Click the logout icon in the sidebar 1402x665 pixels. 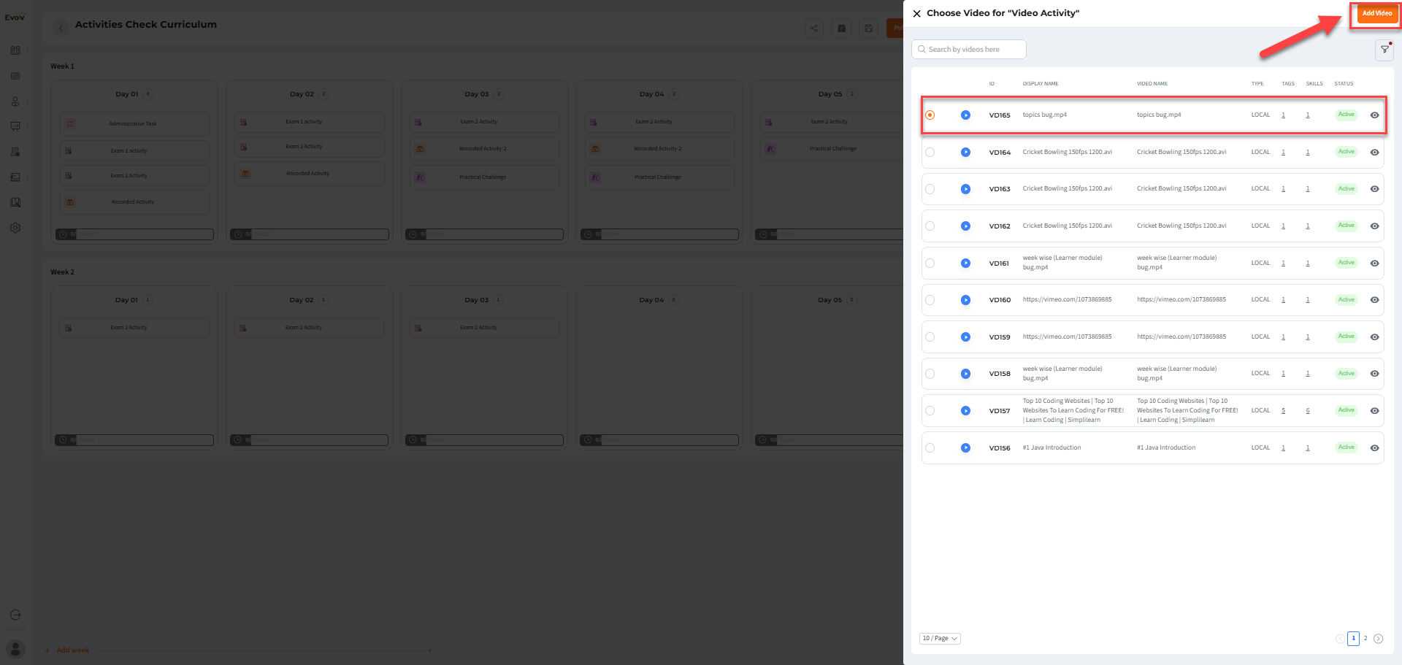pos(15,615)
